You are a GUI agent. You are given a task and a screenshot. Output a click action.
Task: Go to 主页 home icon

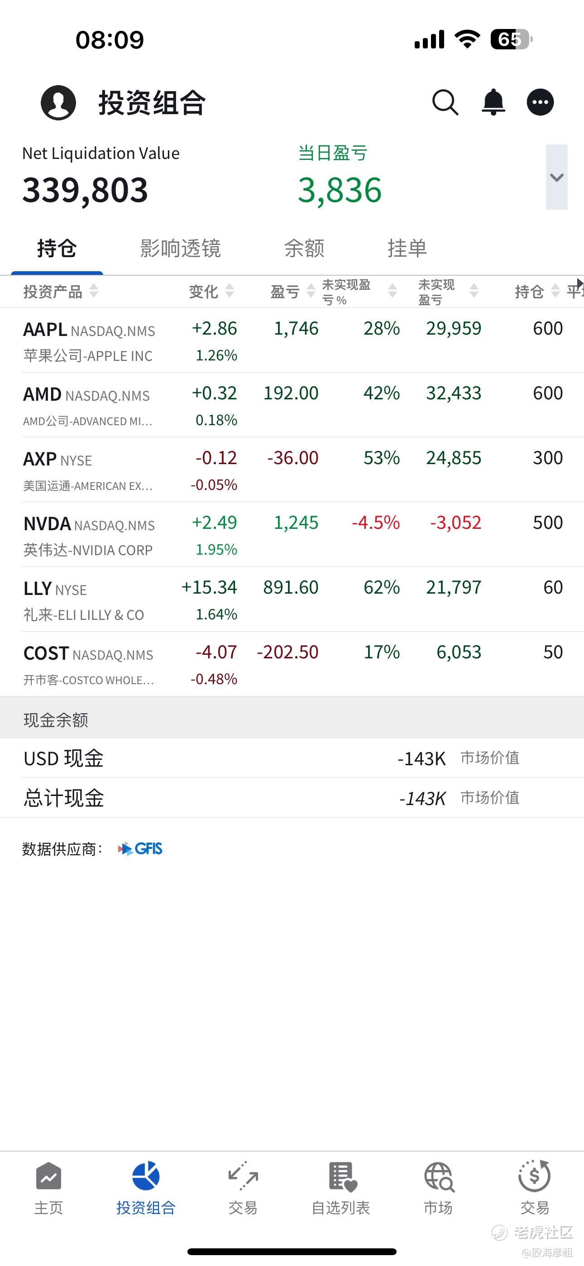(x=49, y=1176)
